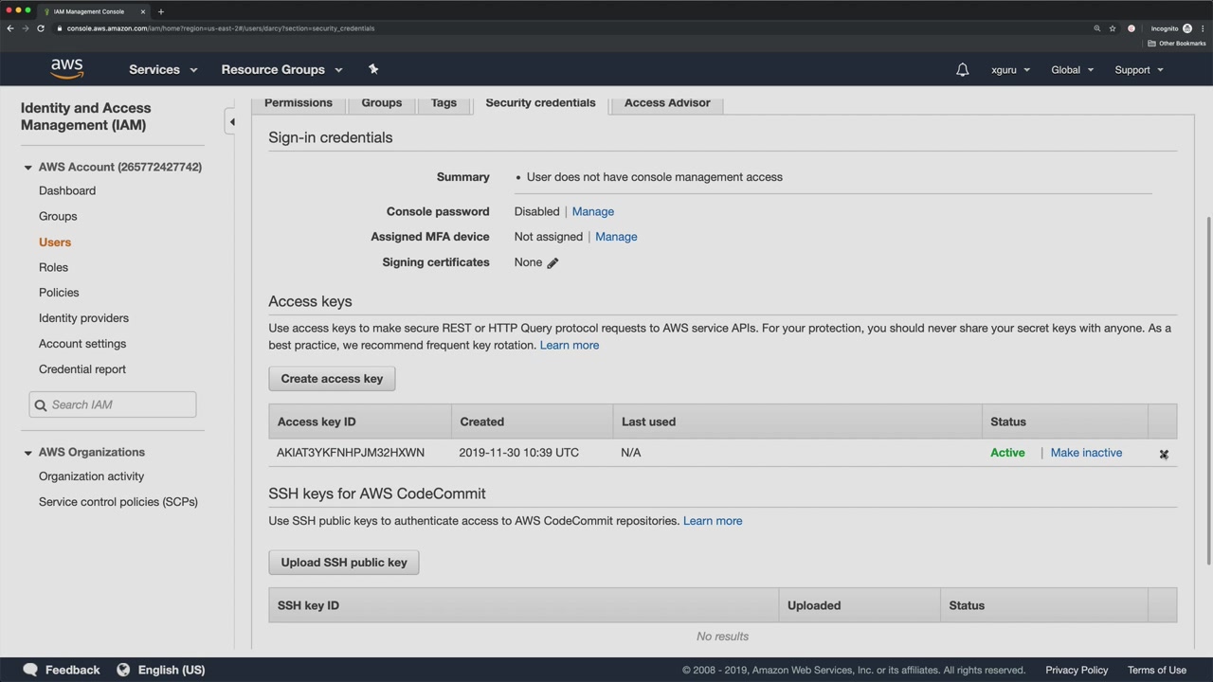Click the Create access key button
The width and height of the screenshot is (1213, 682).
click(x=332, y=379)
